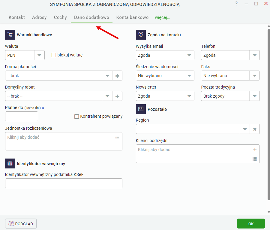The image size is (270, 230).
Task: Enable the blokuj walutę checkbox
Action: (54, 55)
